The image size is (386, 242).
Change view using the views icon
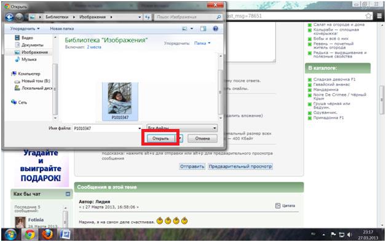pyautogui.click(x=184, y=29)
